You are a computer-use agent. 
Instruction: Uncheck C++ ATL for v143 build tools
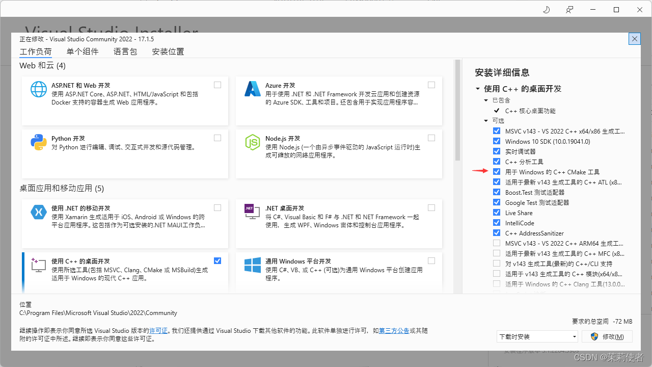(x=497, y=182)
